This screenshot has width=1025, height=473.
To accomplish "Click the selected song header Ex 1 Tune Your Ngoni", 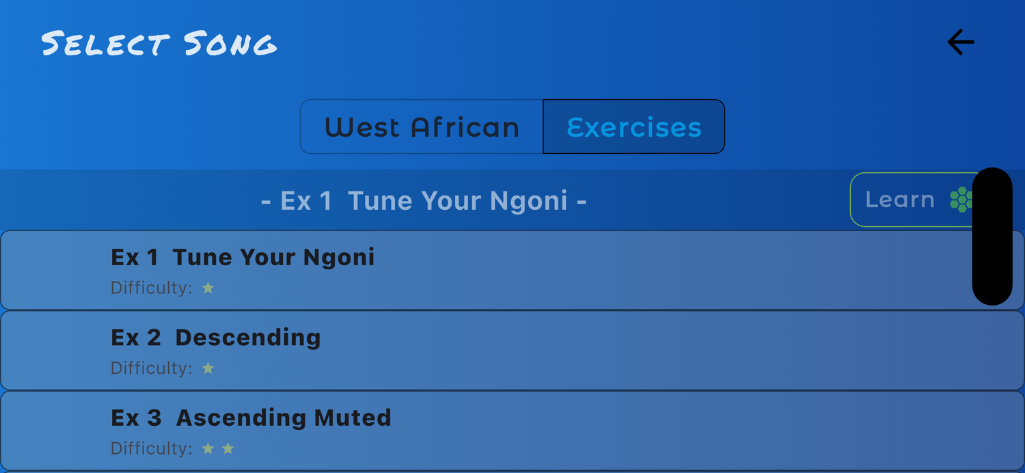I will 424,201.
